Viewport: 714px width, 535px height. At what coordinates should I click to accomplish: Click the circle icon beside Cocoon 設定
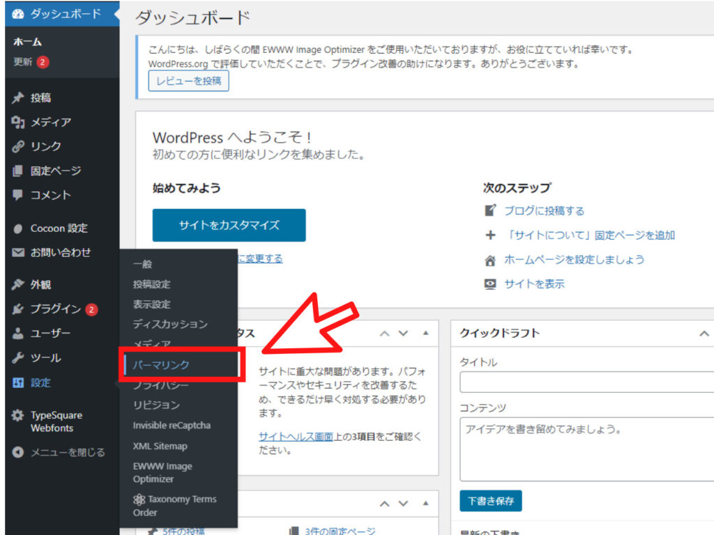pos(17,228)
